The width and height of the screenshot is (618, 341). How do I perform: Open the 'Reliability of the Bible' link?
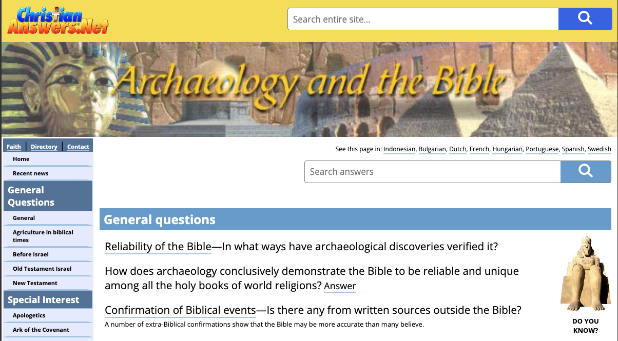tap(158, 247)
